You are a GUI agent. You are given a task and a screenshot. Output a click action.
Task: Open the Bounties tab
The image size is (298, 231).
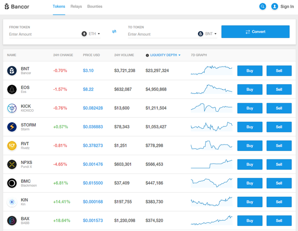point(95,7)
